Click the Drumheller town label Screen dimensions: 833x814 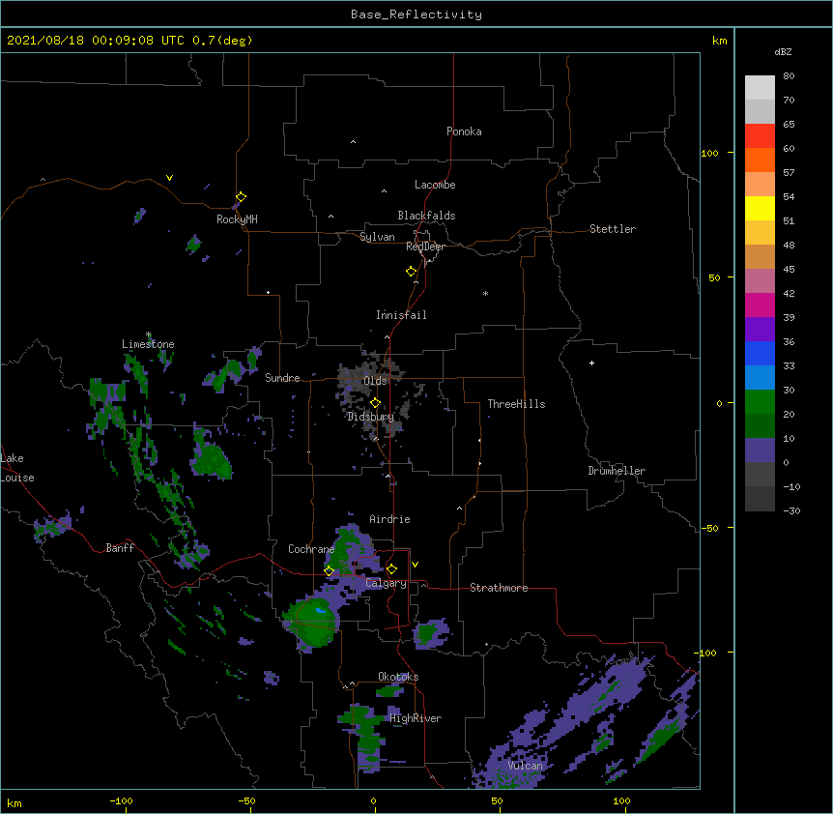(x=617, y=471)
